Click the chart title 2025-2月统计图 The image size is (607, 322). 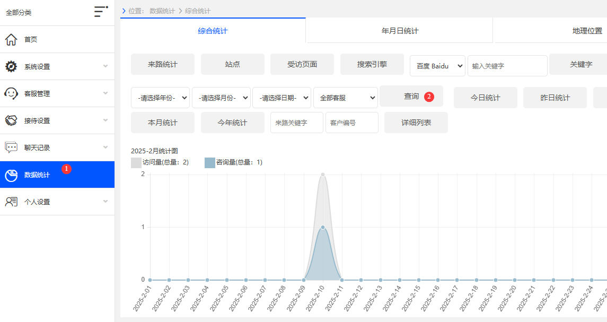pyautogui.click(x=154, y=151)
